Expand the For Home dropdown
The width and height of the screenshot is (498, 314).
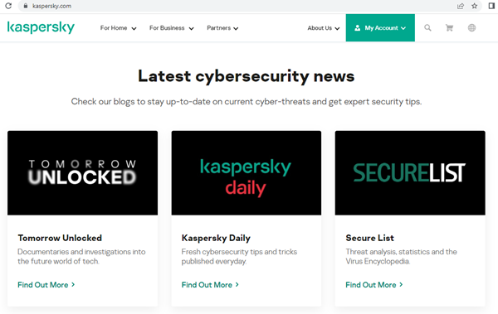click(x=118, y=28)
